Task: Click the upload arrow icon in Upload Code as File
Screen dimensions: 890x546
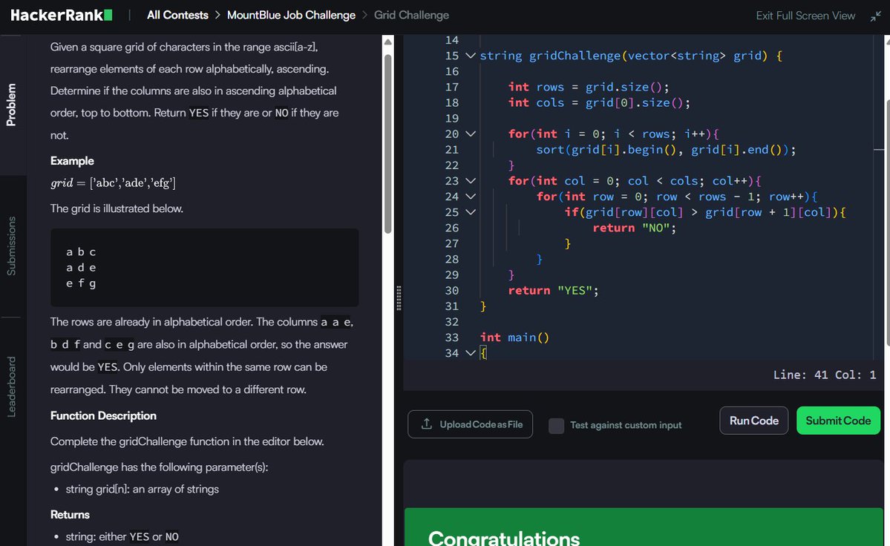Action: (426, 424)
